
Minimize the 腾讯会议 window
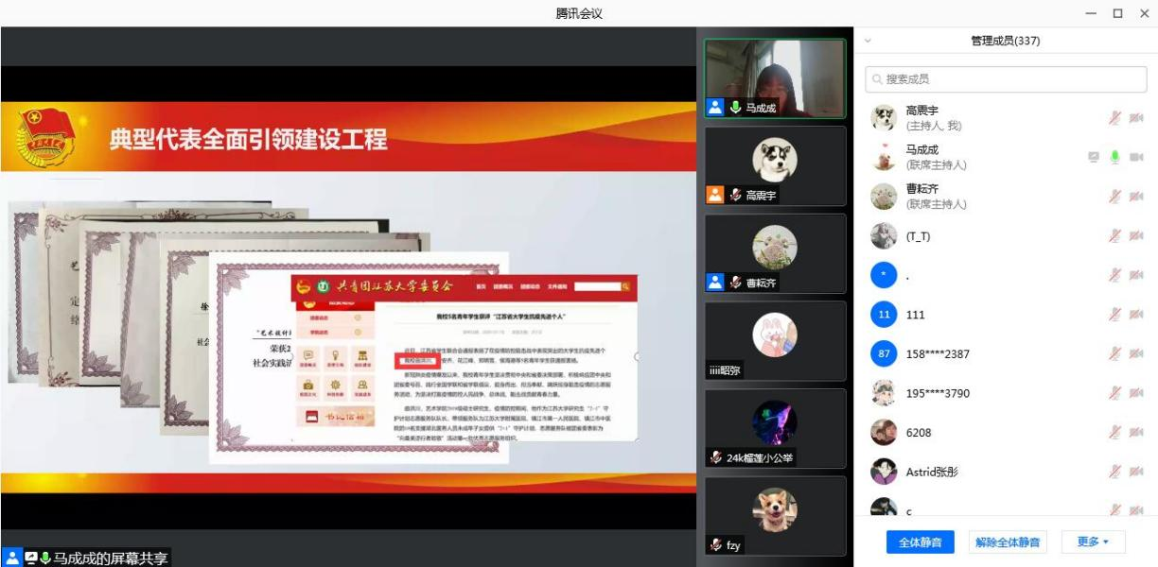[1092, 13]
